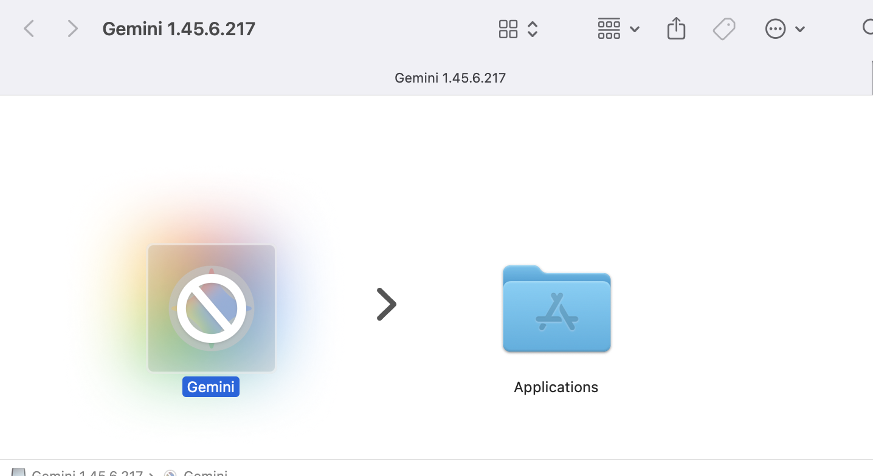Image resolution: width=873 pixels, height=476 pixels.
Task: Click the highlighted Gemini name label
Action: pos(211,387)
